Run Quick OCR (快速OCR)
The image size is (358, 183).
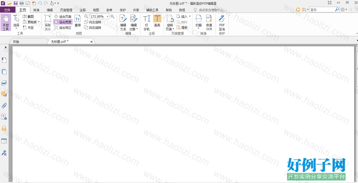coord(209,23)
